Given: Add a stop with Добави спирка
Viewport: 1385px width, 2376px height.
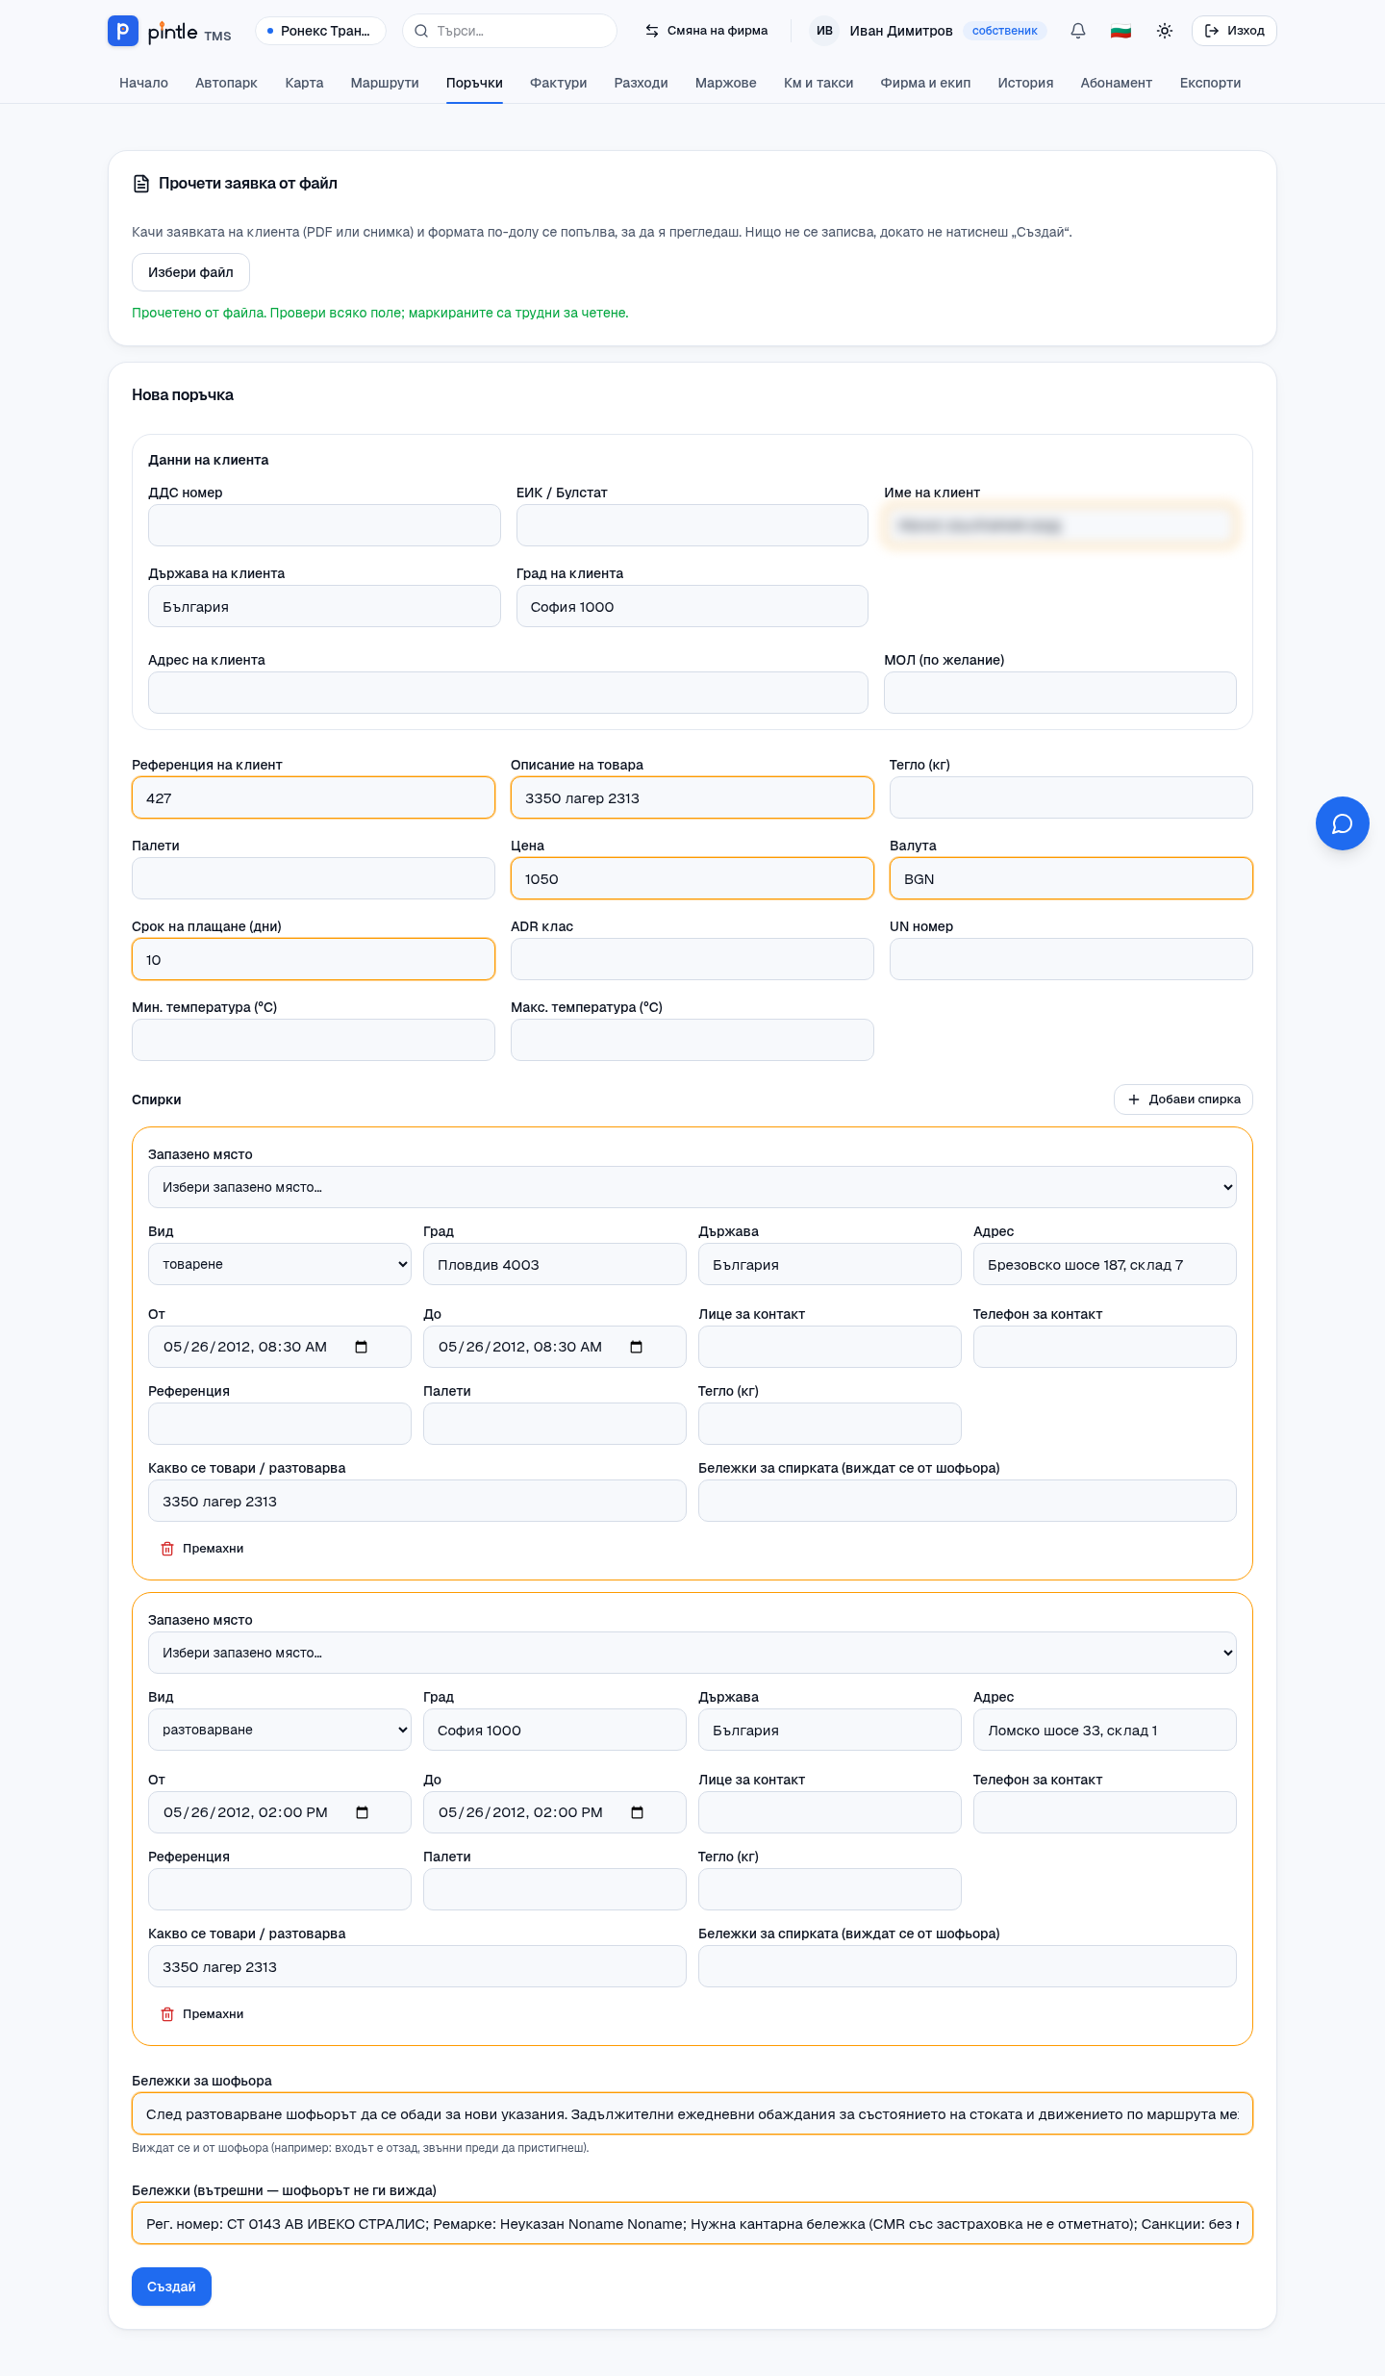Looking at the screenshot, I should [x=1183, y=1100].
